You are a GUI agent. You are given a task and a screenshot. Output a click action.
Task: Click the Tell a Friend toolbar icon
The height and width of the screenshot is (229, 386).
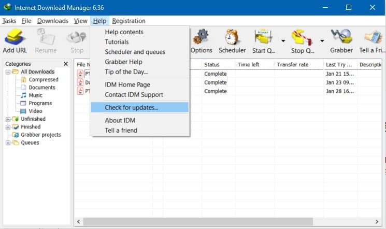pyautogui.click(x=374, y=37)
